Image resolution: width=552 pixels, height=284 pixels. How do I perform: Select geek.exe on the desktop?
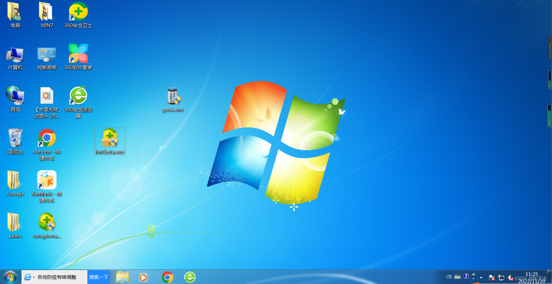coord(173,100)
